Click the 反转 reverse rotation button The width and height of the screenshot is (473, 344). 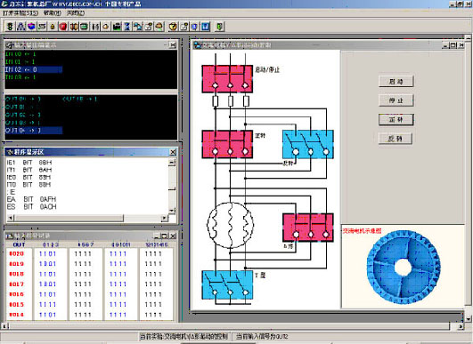click(x=396, y=139)
